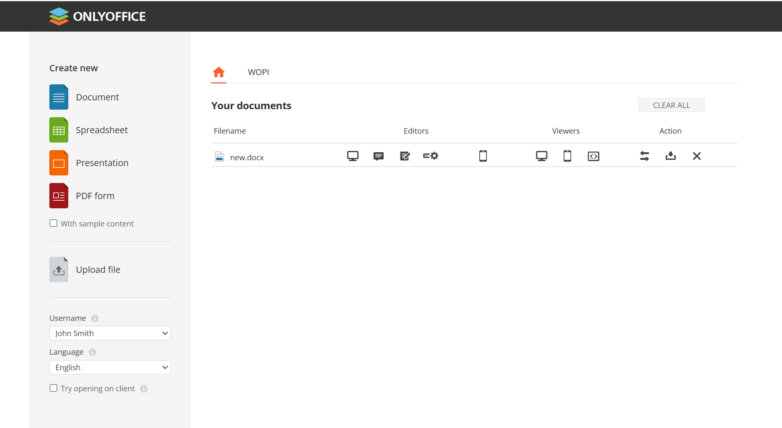Click the Upload file label
This screenshot has height=428, width=782.
point(98,269)
